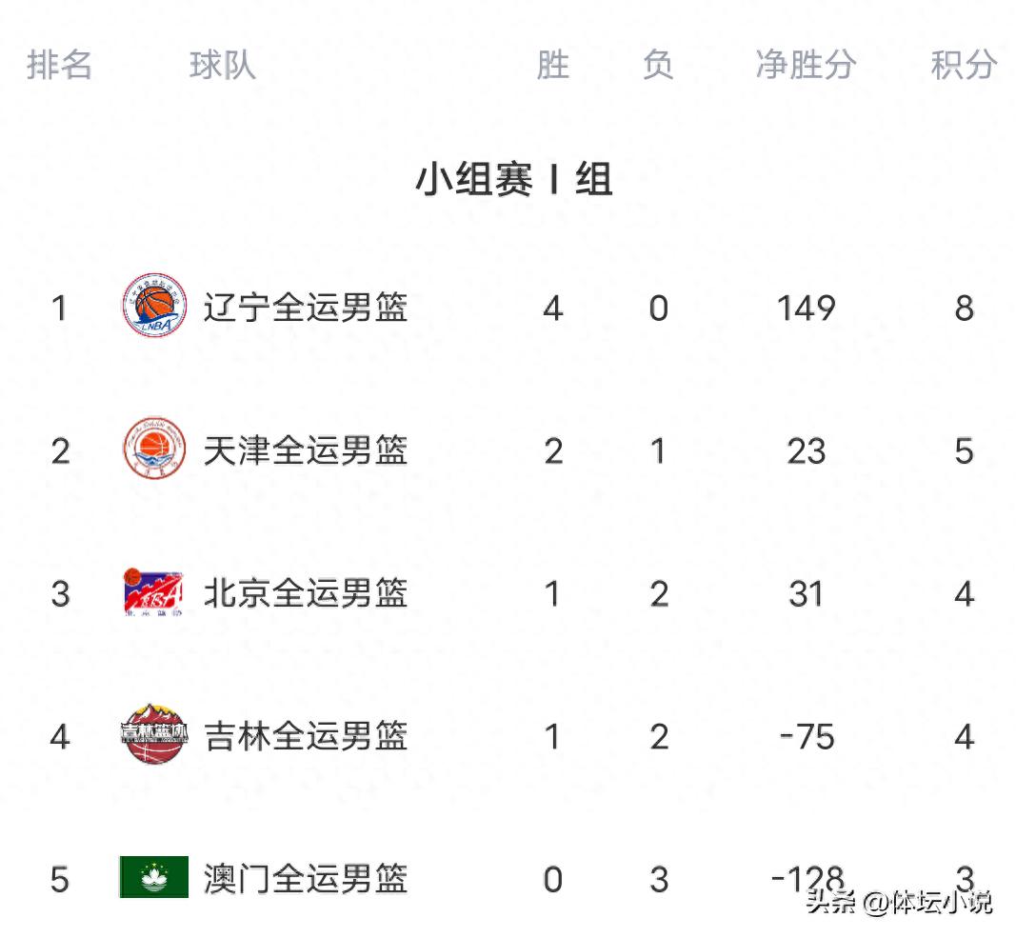This screenshot has height=938, width=1016.
Task: Click the 球队 column header
Action: [222, 65]
